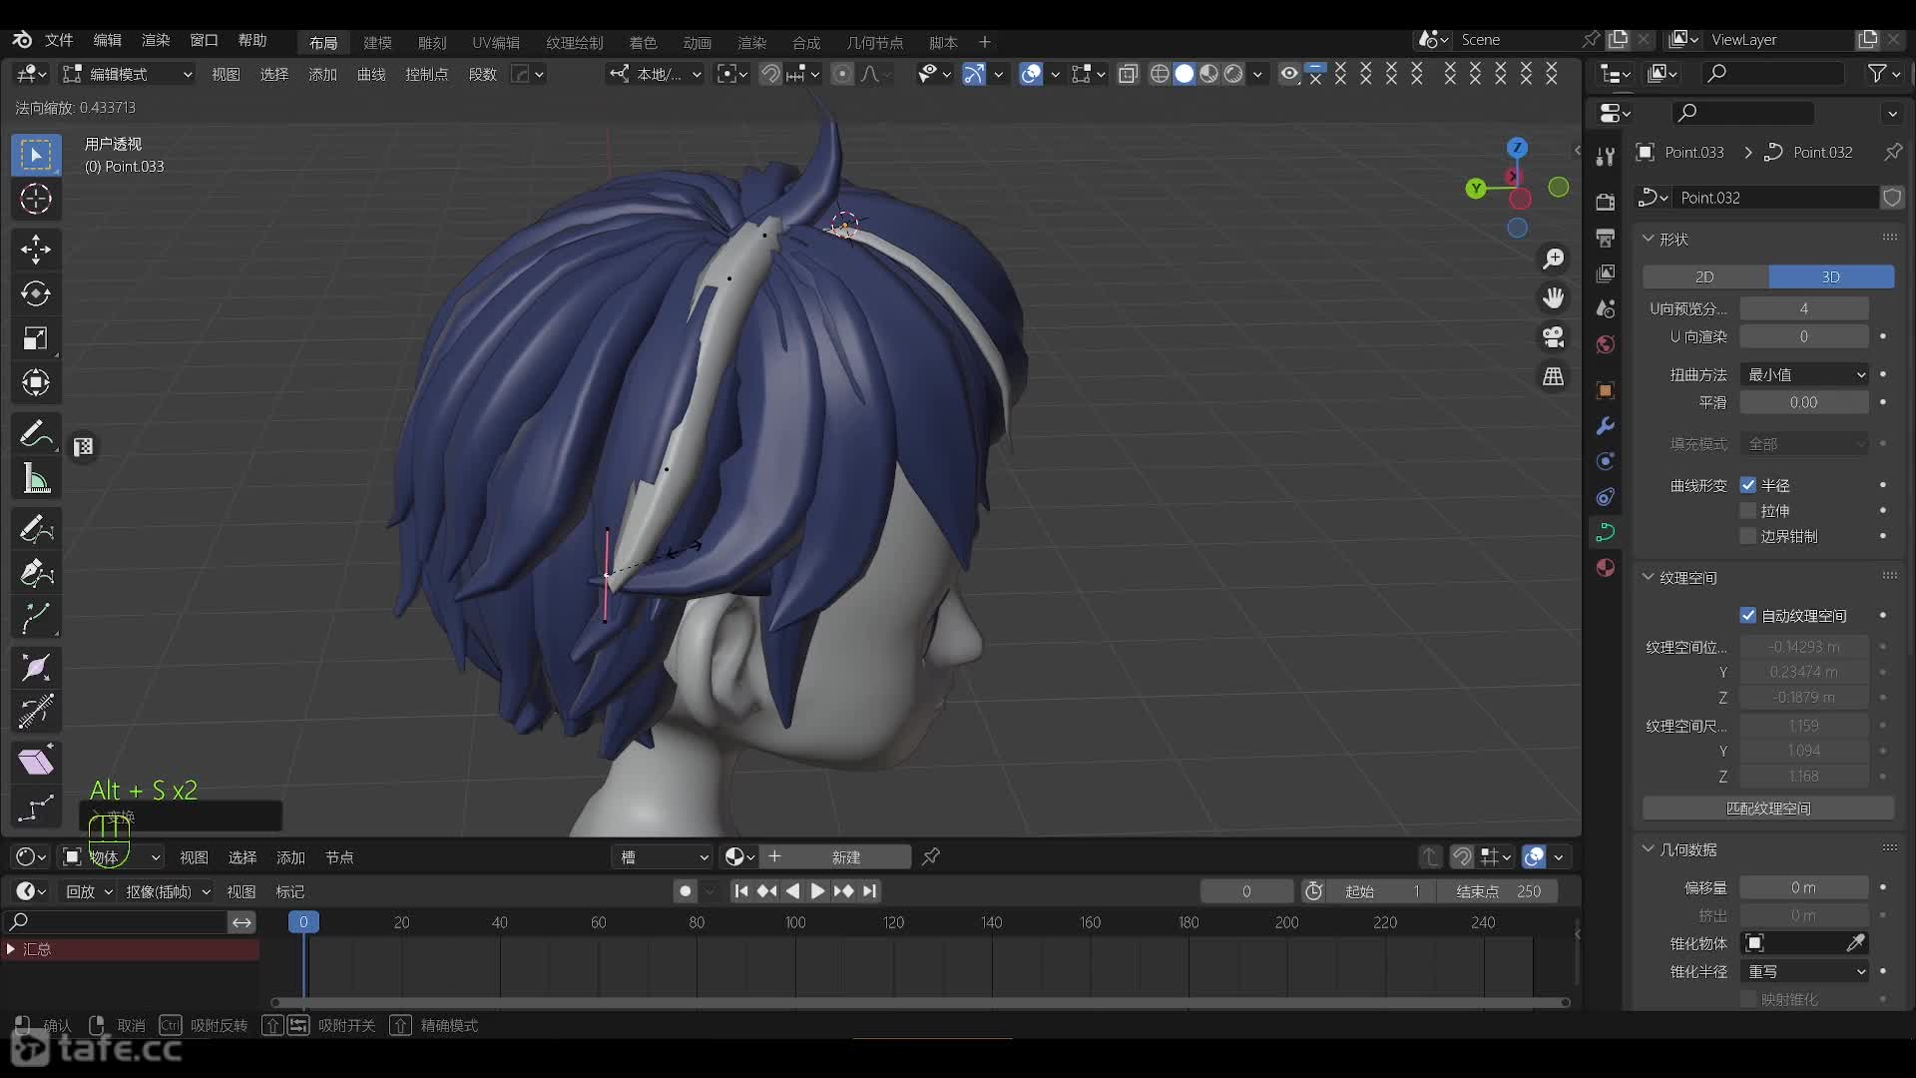
Task: Select the Scale tool
Action: pos(36,338)
